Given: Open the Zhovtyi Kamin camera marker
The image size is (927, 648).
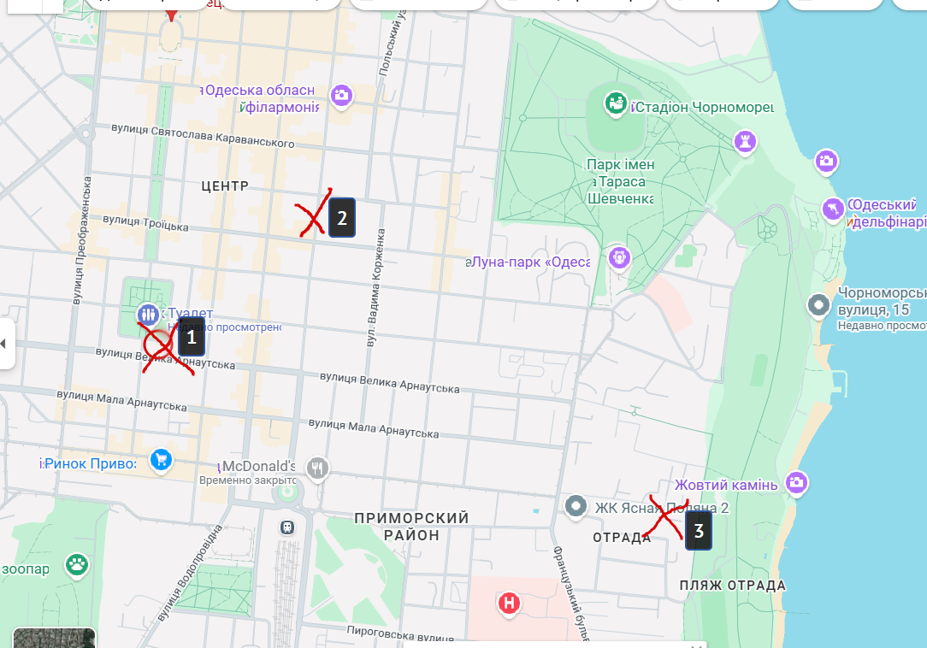Looking at the screenshot, I should pyautogui.click(x=796, y=482).
